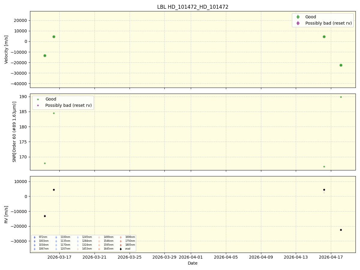Screen dimensions: 360x270
Task: Click the Velocity [m/s] axis label
Action: (x=6, y=49)
